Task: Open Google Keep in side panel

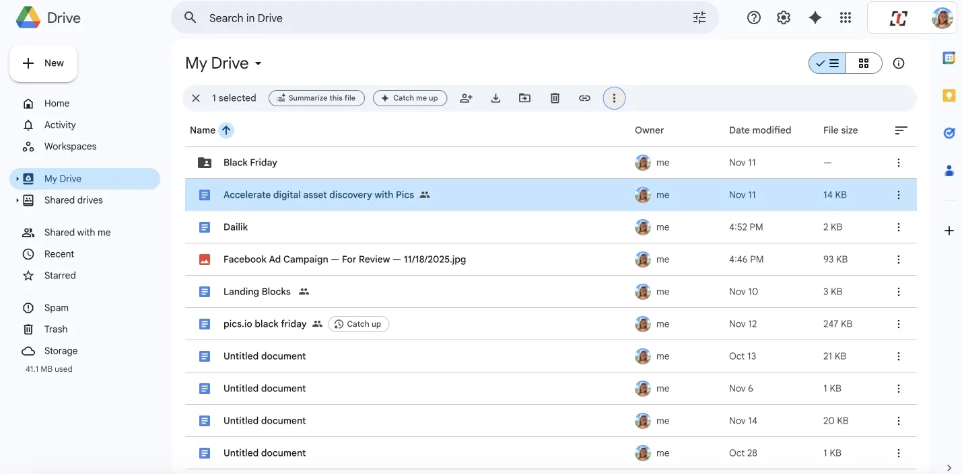Action: (949, 95)
